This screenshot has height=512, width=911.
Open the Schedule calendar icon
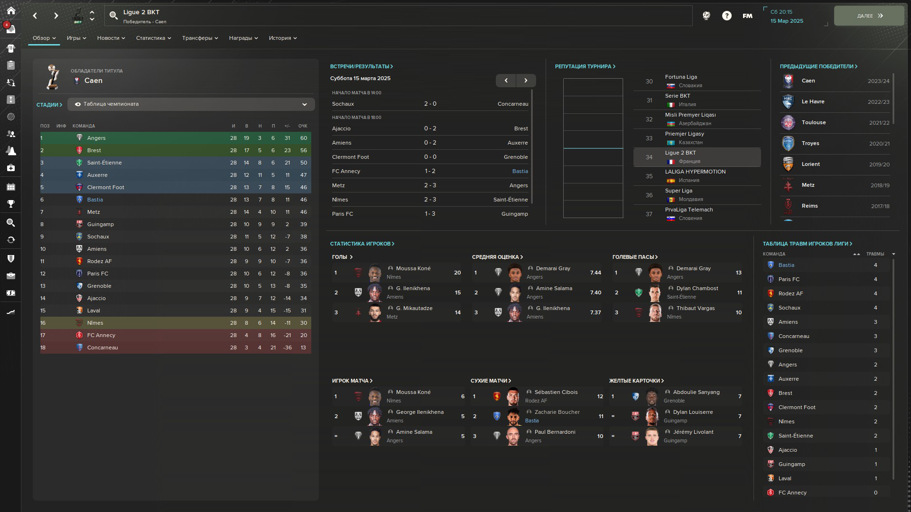pos(11,187)
